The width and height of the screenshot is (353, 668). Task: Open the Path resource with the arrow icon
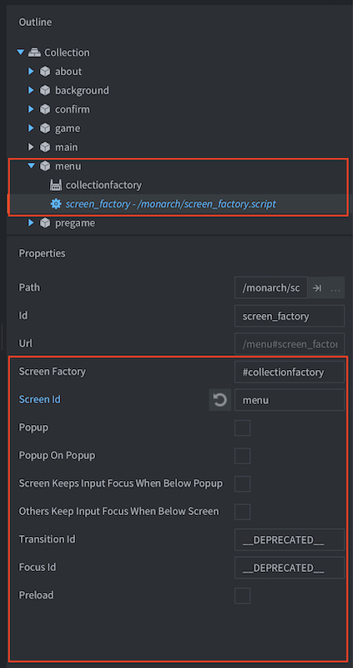click(x=317, y=288)
